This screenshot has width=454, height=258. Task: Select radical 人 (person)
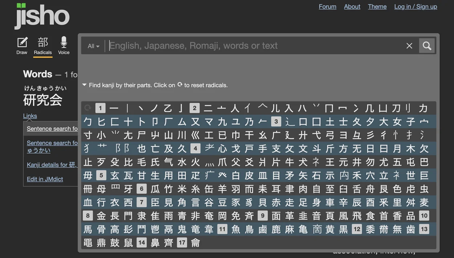(x=235, y=108)
